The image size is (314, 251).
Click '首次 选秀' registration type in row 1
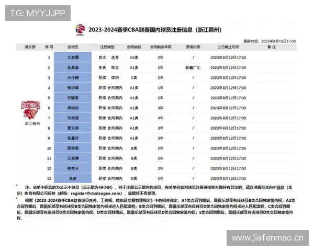(108, 58)
